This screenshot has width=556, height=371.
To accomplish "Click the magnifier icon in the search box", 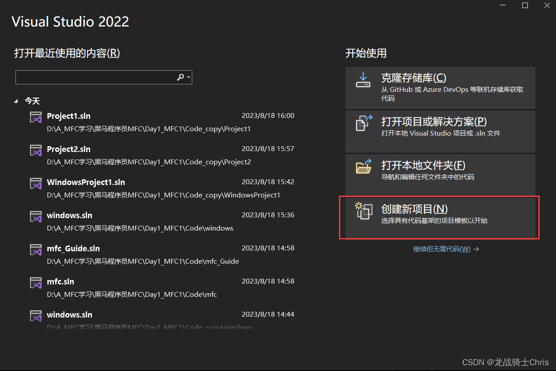I will pyautogui.click(x=179, y=77).
